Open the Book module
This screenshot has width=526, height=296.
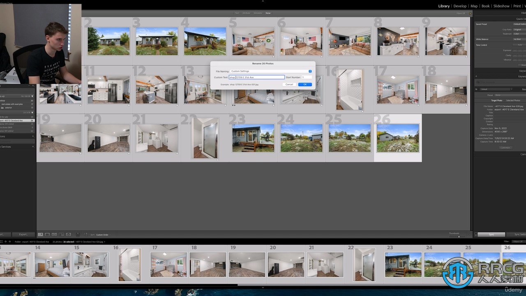486,6
